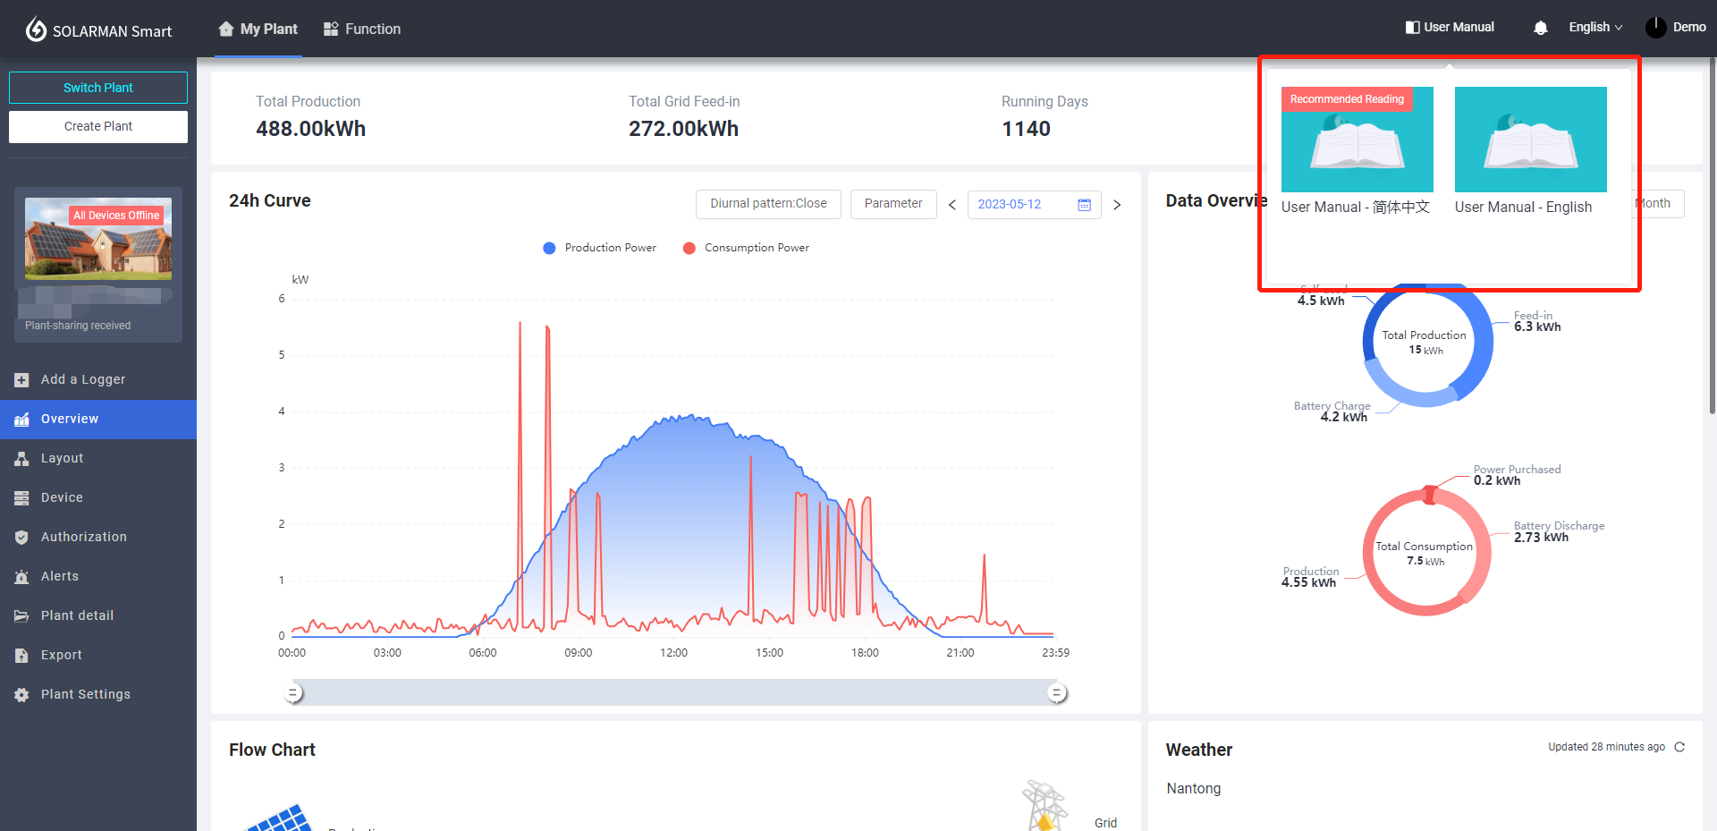Open the Chinese User Manual book
1717x831 pixels.
click(x=1357, y=140)
